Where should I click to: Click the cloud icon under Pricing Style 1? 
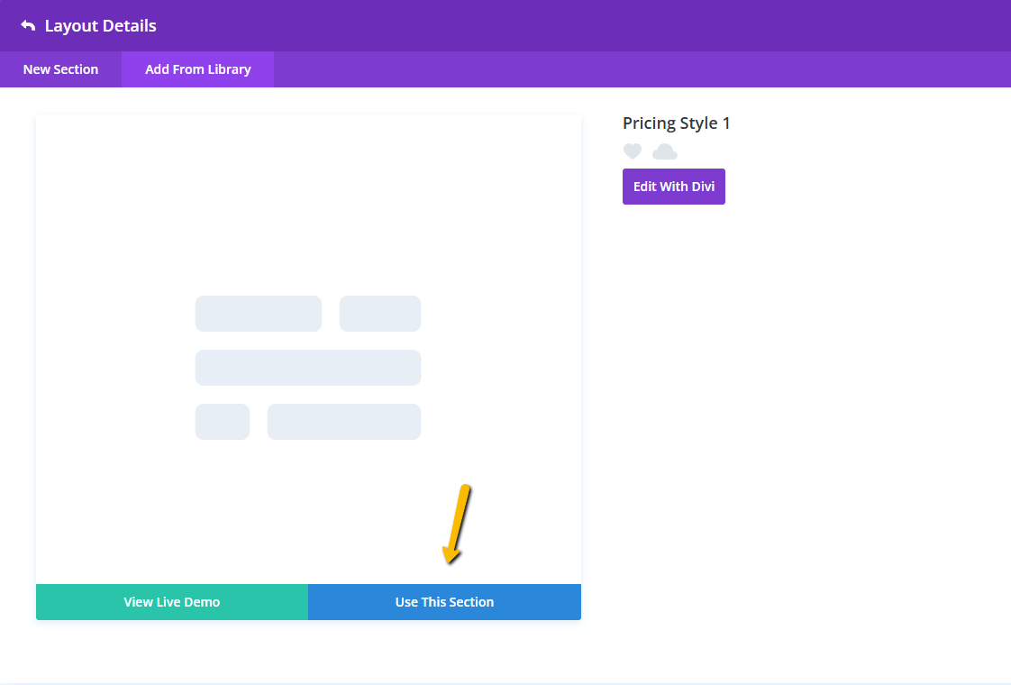(x=664, y=151)
